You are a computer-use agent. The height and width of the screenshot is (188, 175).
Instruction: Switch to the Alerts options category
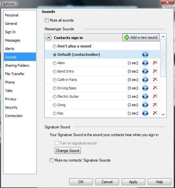(x=9, y=49)
